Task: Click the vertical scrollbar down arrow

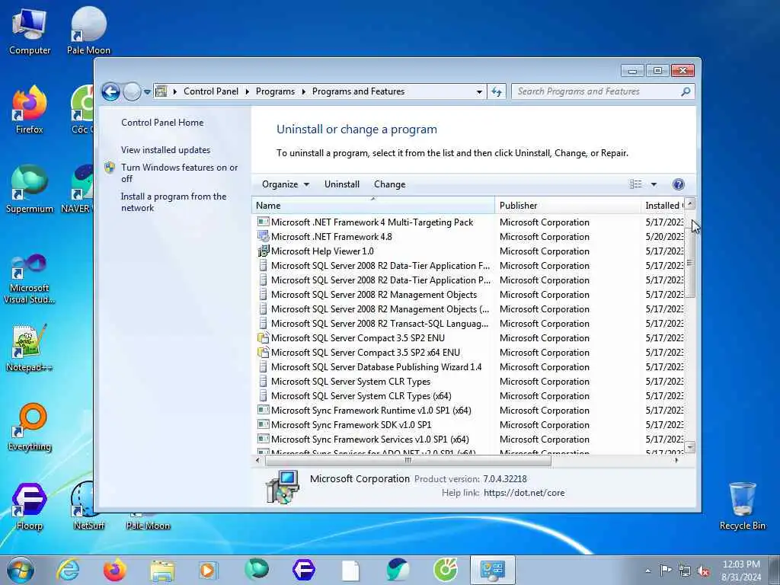Action: [x=690, y=447]
